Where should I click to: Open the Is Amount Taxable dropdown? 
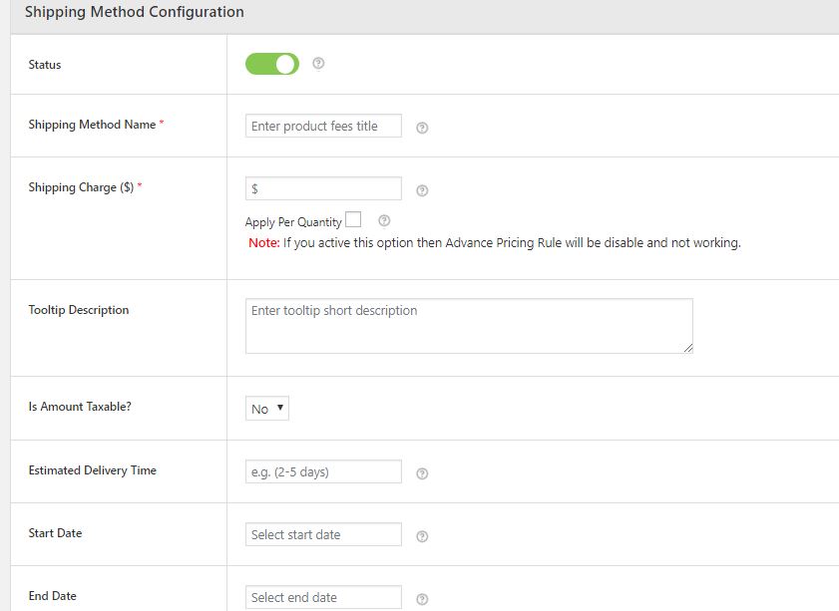tap(267, 409)
